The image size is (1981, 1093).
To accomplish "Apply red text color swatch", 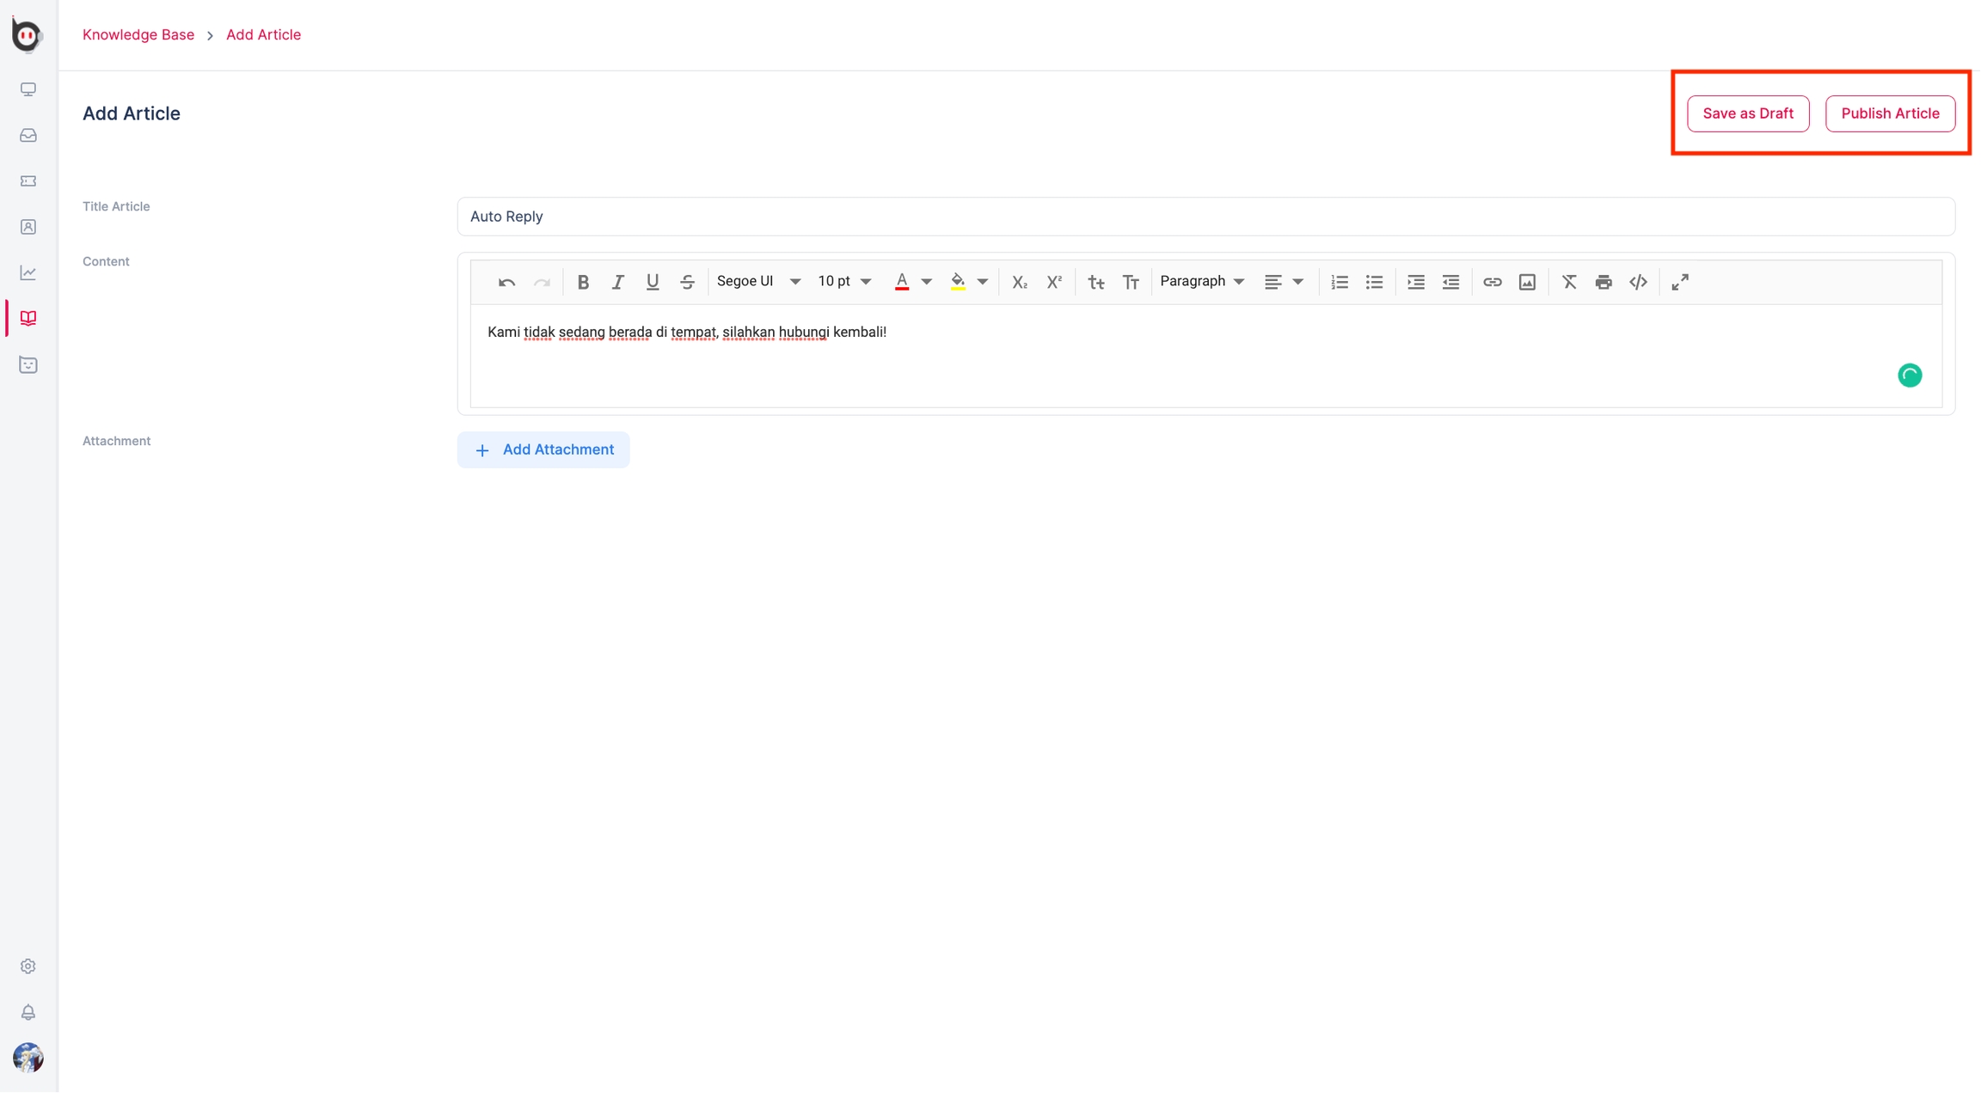I will (x=901, y=282).
